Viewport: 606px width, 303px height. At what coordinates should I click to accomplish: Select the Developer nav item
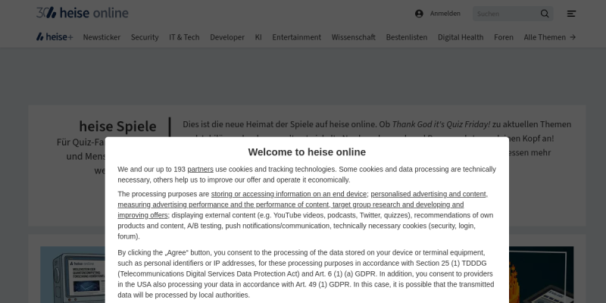pos(227,37)
